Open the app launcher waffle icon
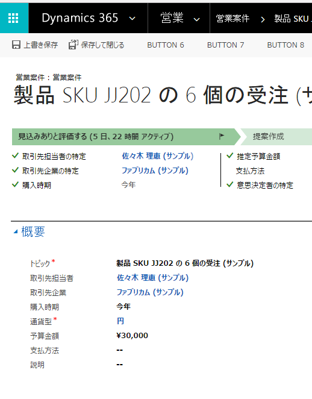The width and height of the screenshot is (312, 399). [x=13, y=18]
